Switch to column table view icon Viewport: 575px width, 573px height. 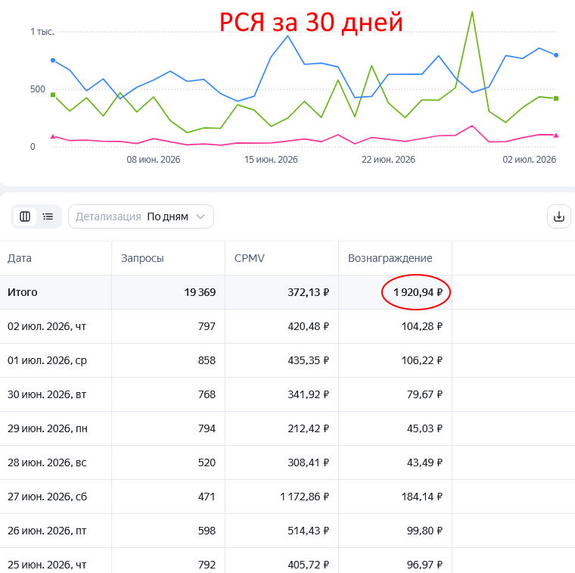(25, 216)
